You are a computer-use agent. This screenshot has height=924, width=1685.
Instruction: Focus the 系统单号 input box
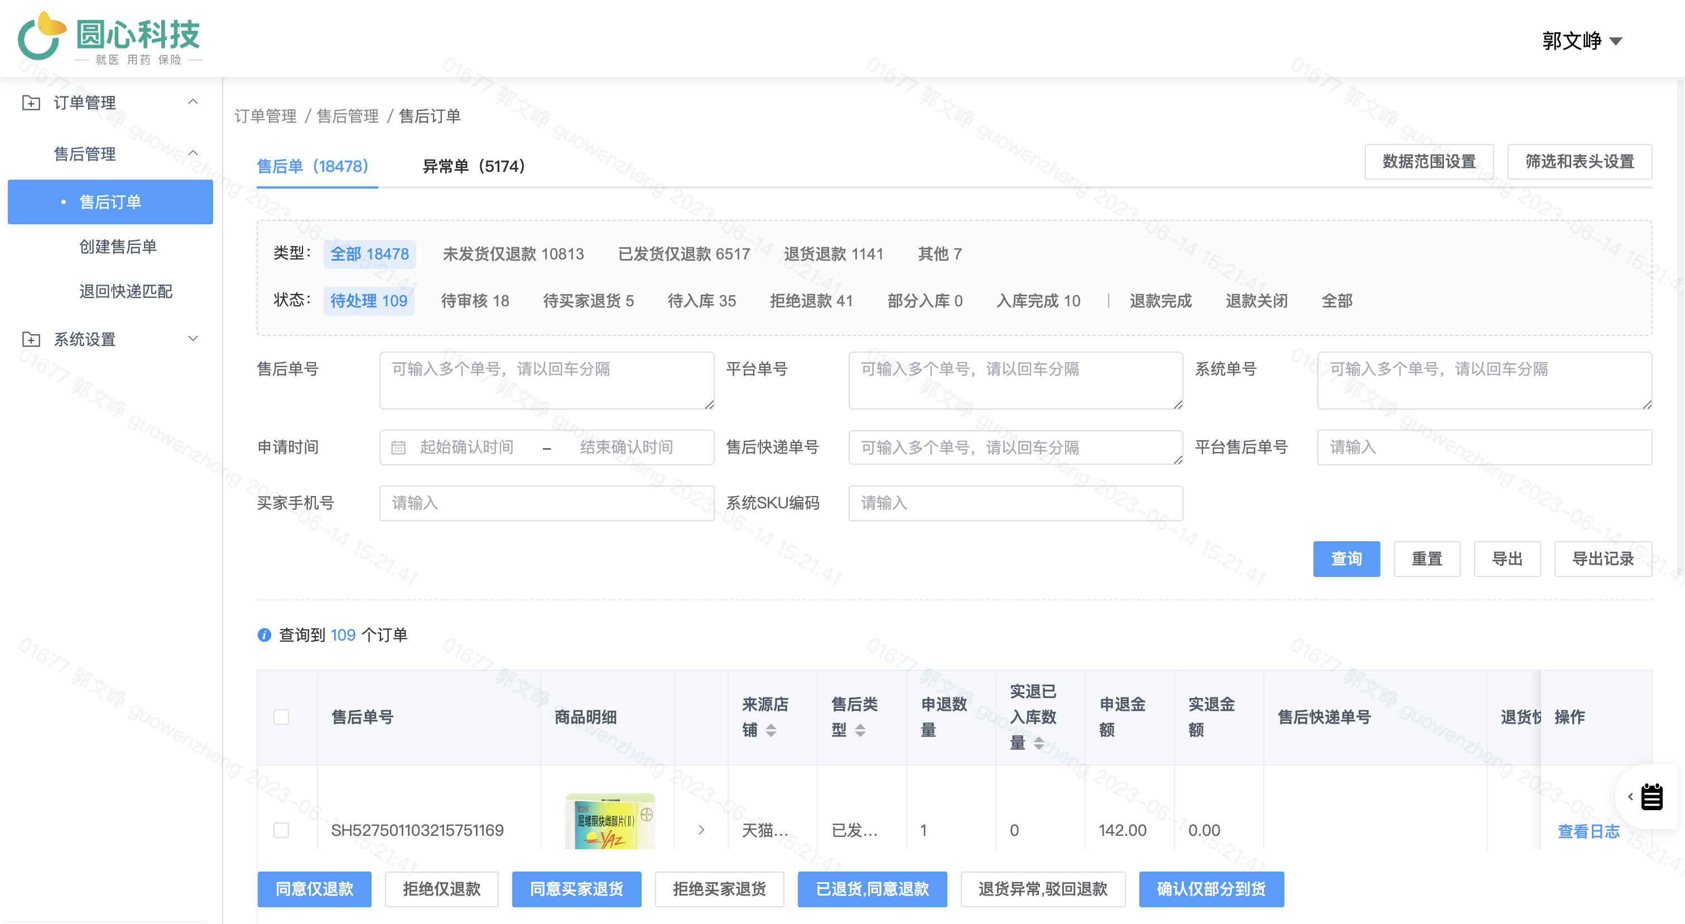coord(1485,381)
